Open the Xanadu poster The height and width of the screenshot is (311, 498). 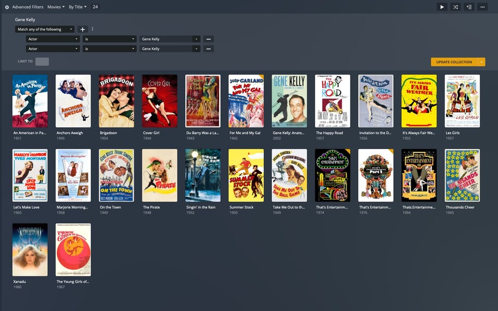point(30,250)
